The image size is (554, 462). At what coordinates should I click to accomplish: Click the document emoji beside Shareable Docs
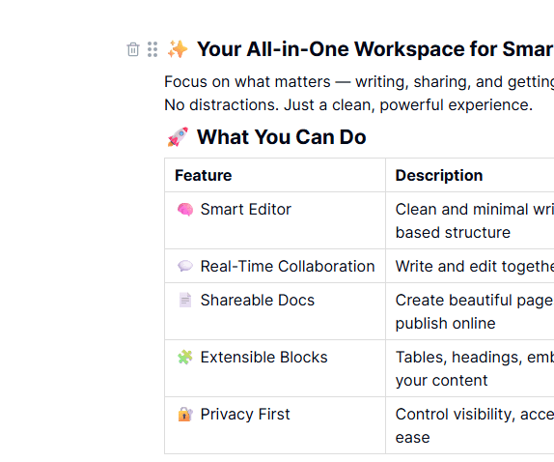(x=185, y=300)
